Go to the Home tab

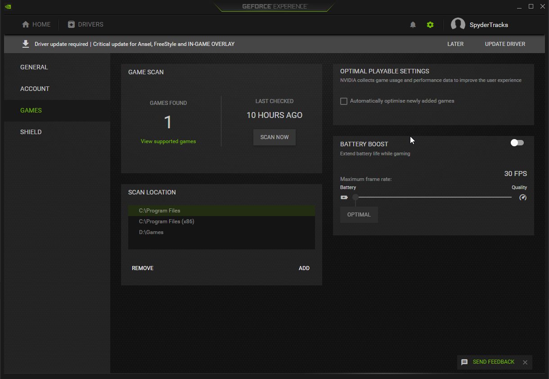[x=36, y=24]
